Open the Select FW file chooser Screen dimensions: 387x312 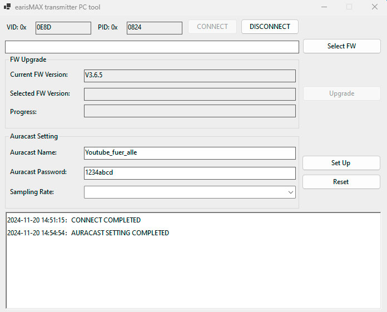click(x=341, y=46)
